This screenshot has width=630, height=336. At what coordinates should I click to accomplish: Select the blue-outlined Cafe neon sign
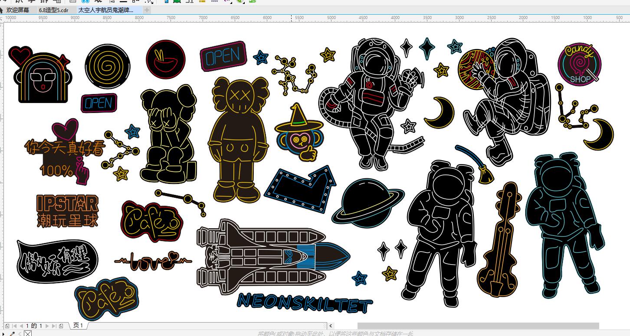(106, 299)
